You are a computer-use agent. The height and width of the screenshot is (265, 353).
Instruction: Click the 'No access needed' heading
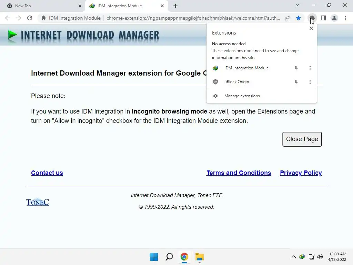point(229,44)
